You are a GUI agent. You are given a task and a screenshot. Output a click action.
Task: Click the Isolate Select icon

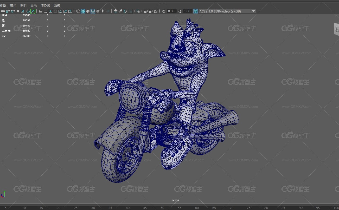pyautogui.click(x=138, y=11)
